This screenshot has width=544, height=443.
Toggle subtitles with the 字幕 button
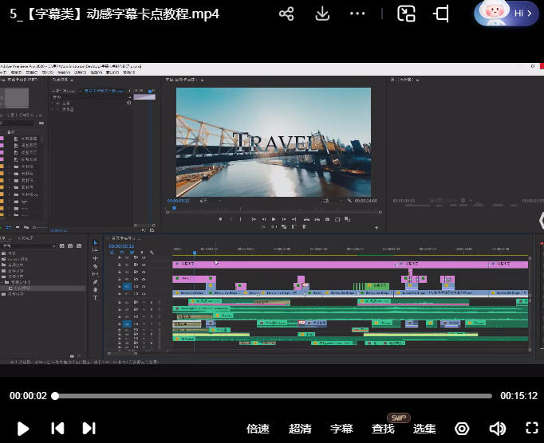341,429
